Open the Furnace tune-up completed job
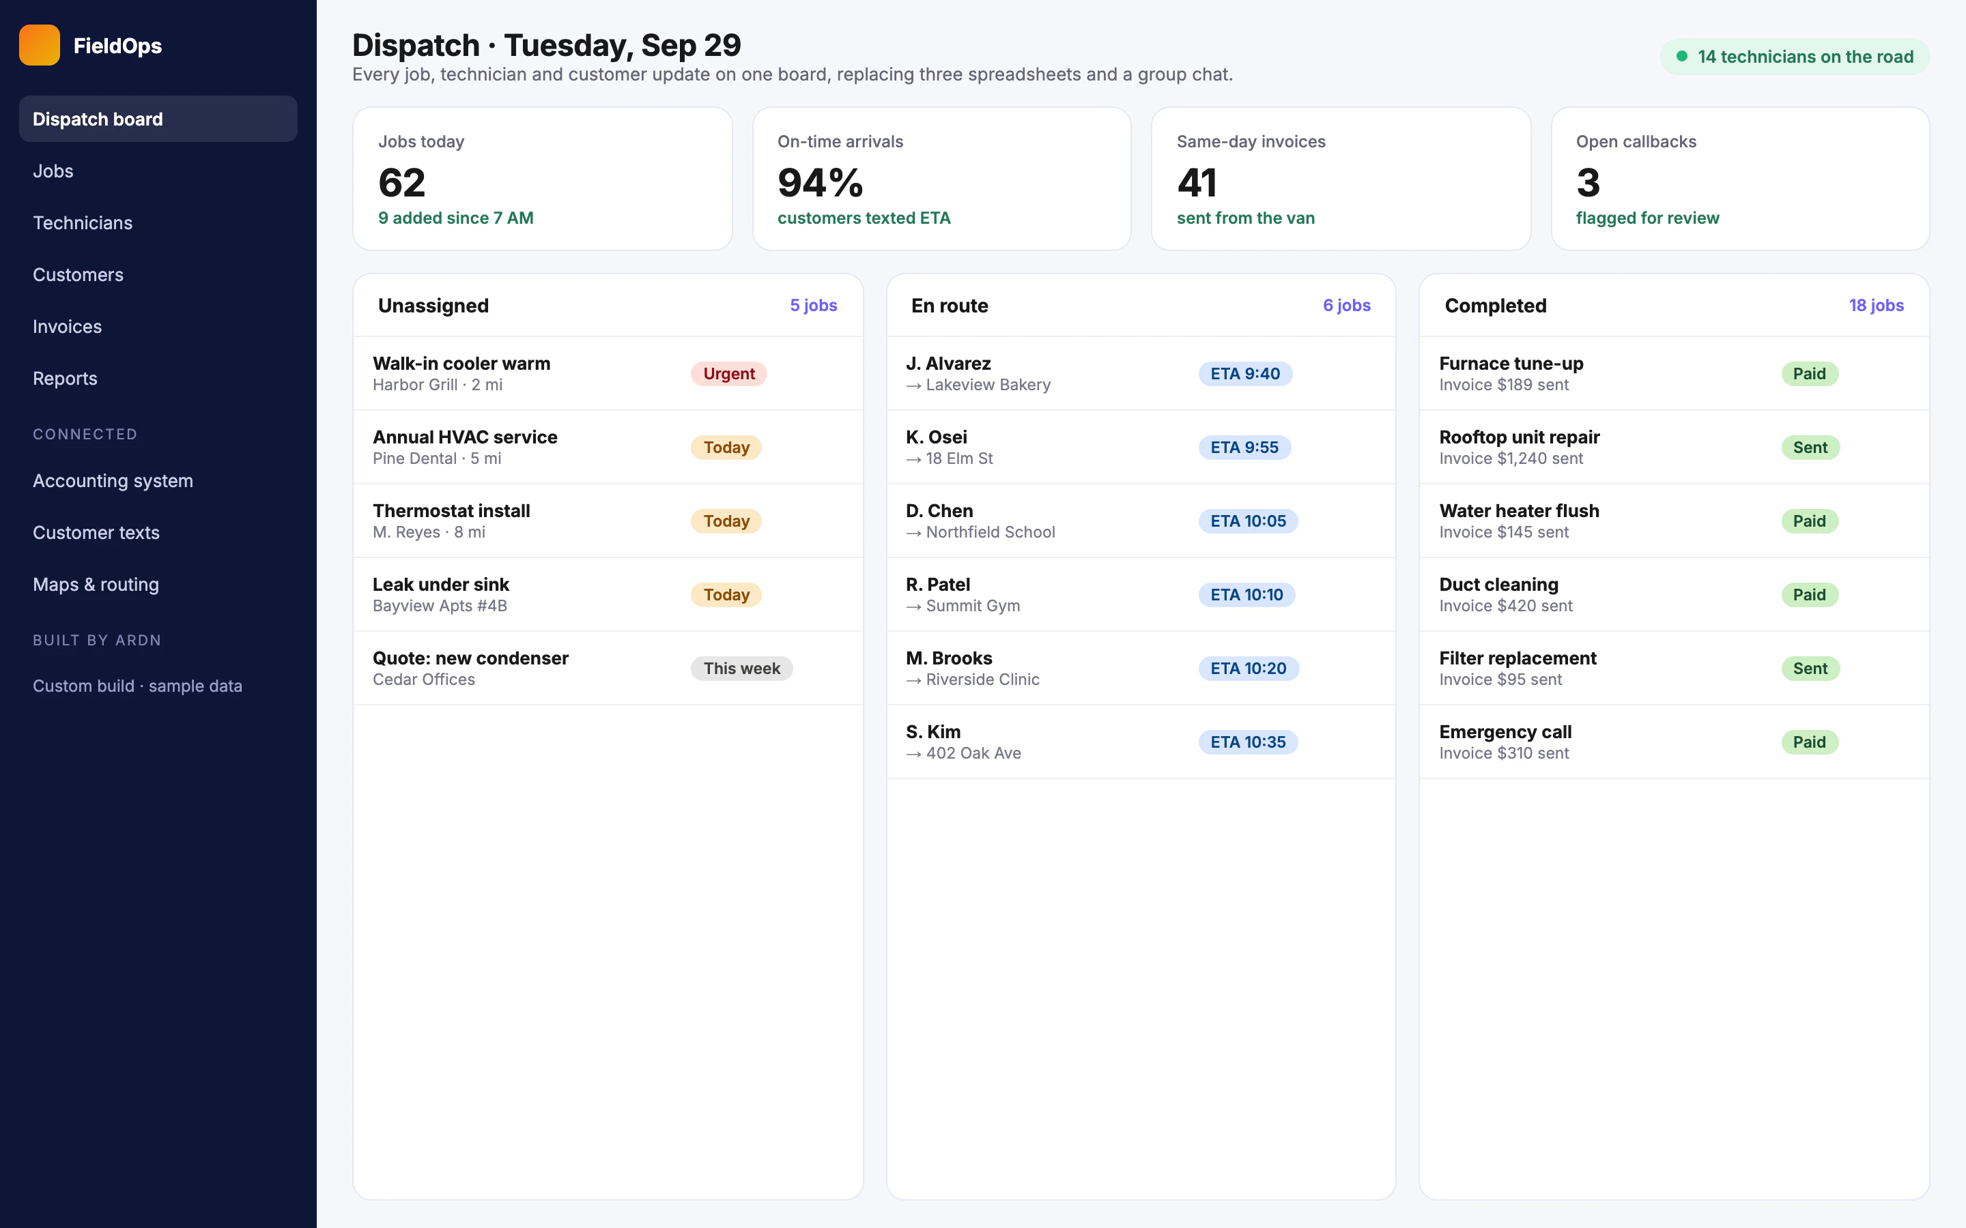1966x1228 pixels. click(x=1675, y=374)
